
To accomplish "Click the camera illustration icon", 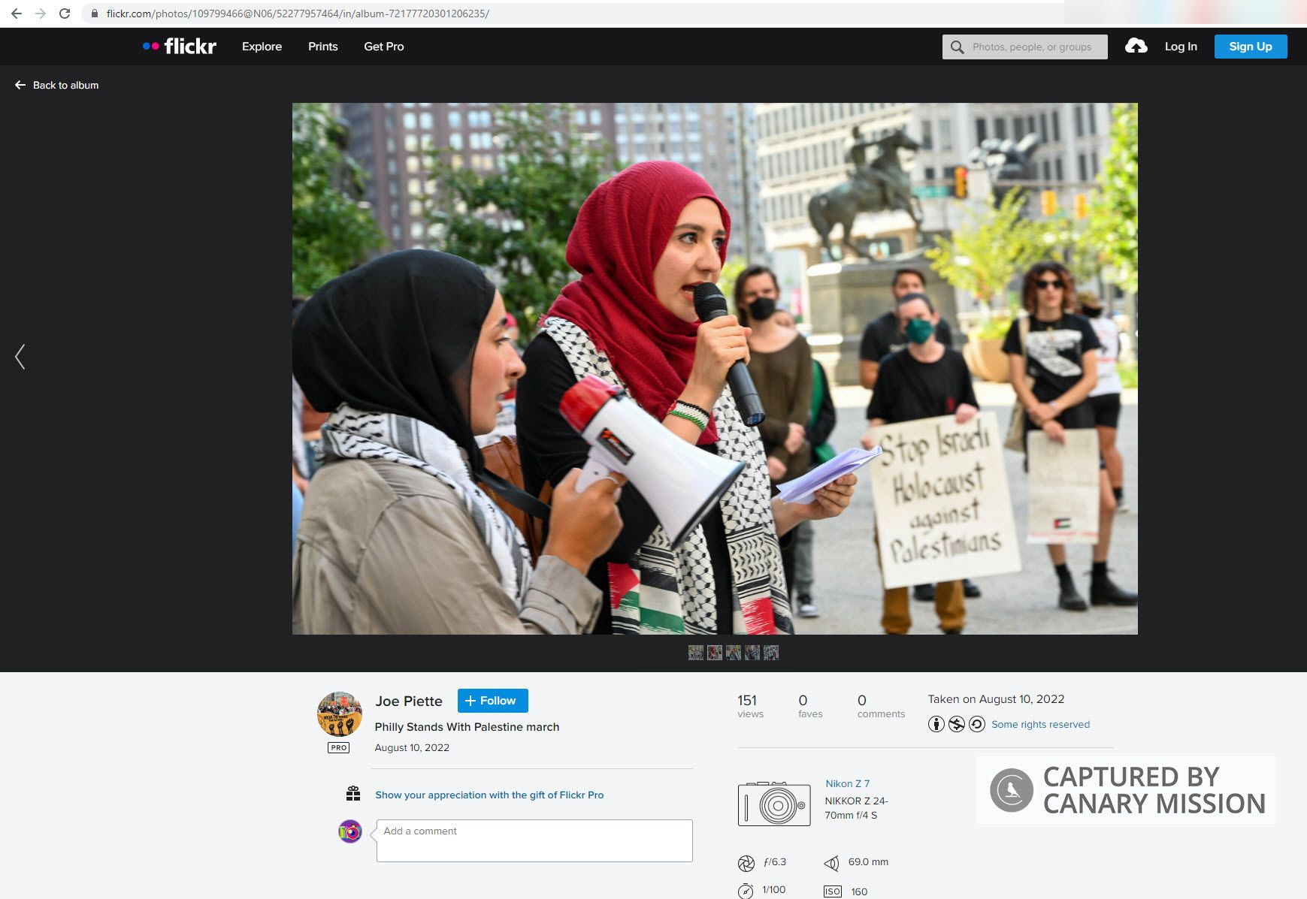I will (x=773, y=804).
